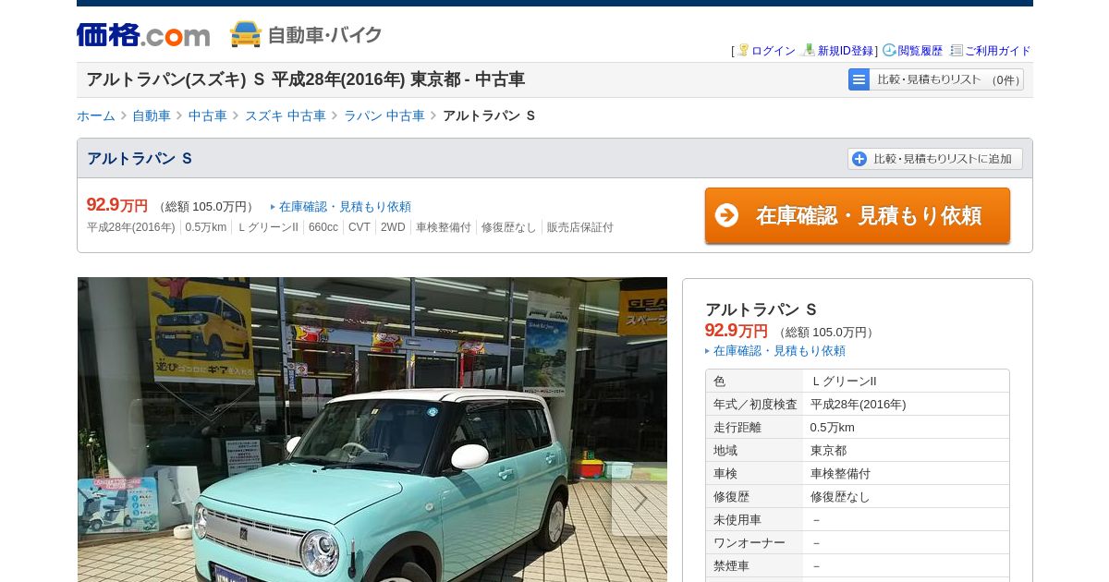This screenshot has height=582, width=1109.
Task: Go to 自動車 breadcrumb
Action: 152,115
